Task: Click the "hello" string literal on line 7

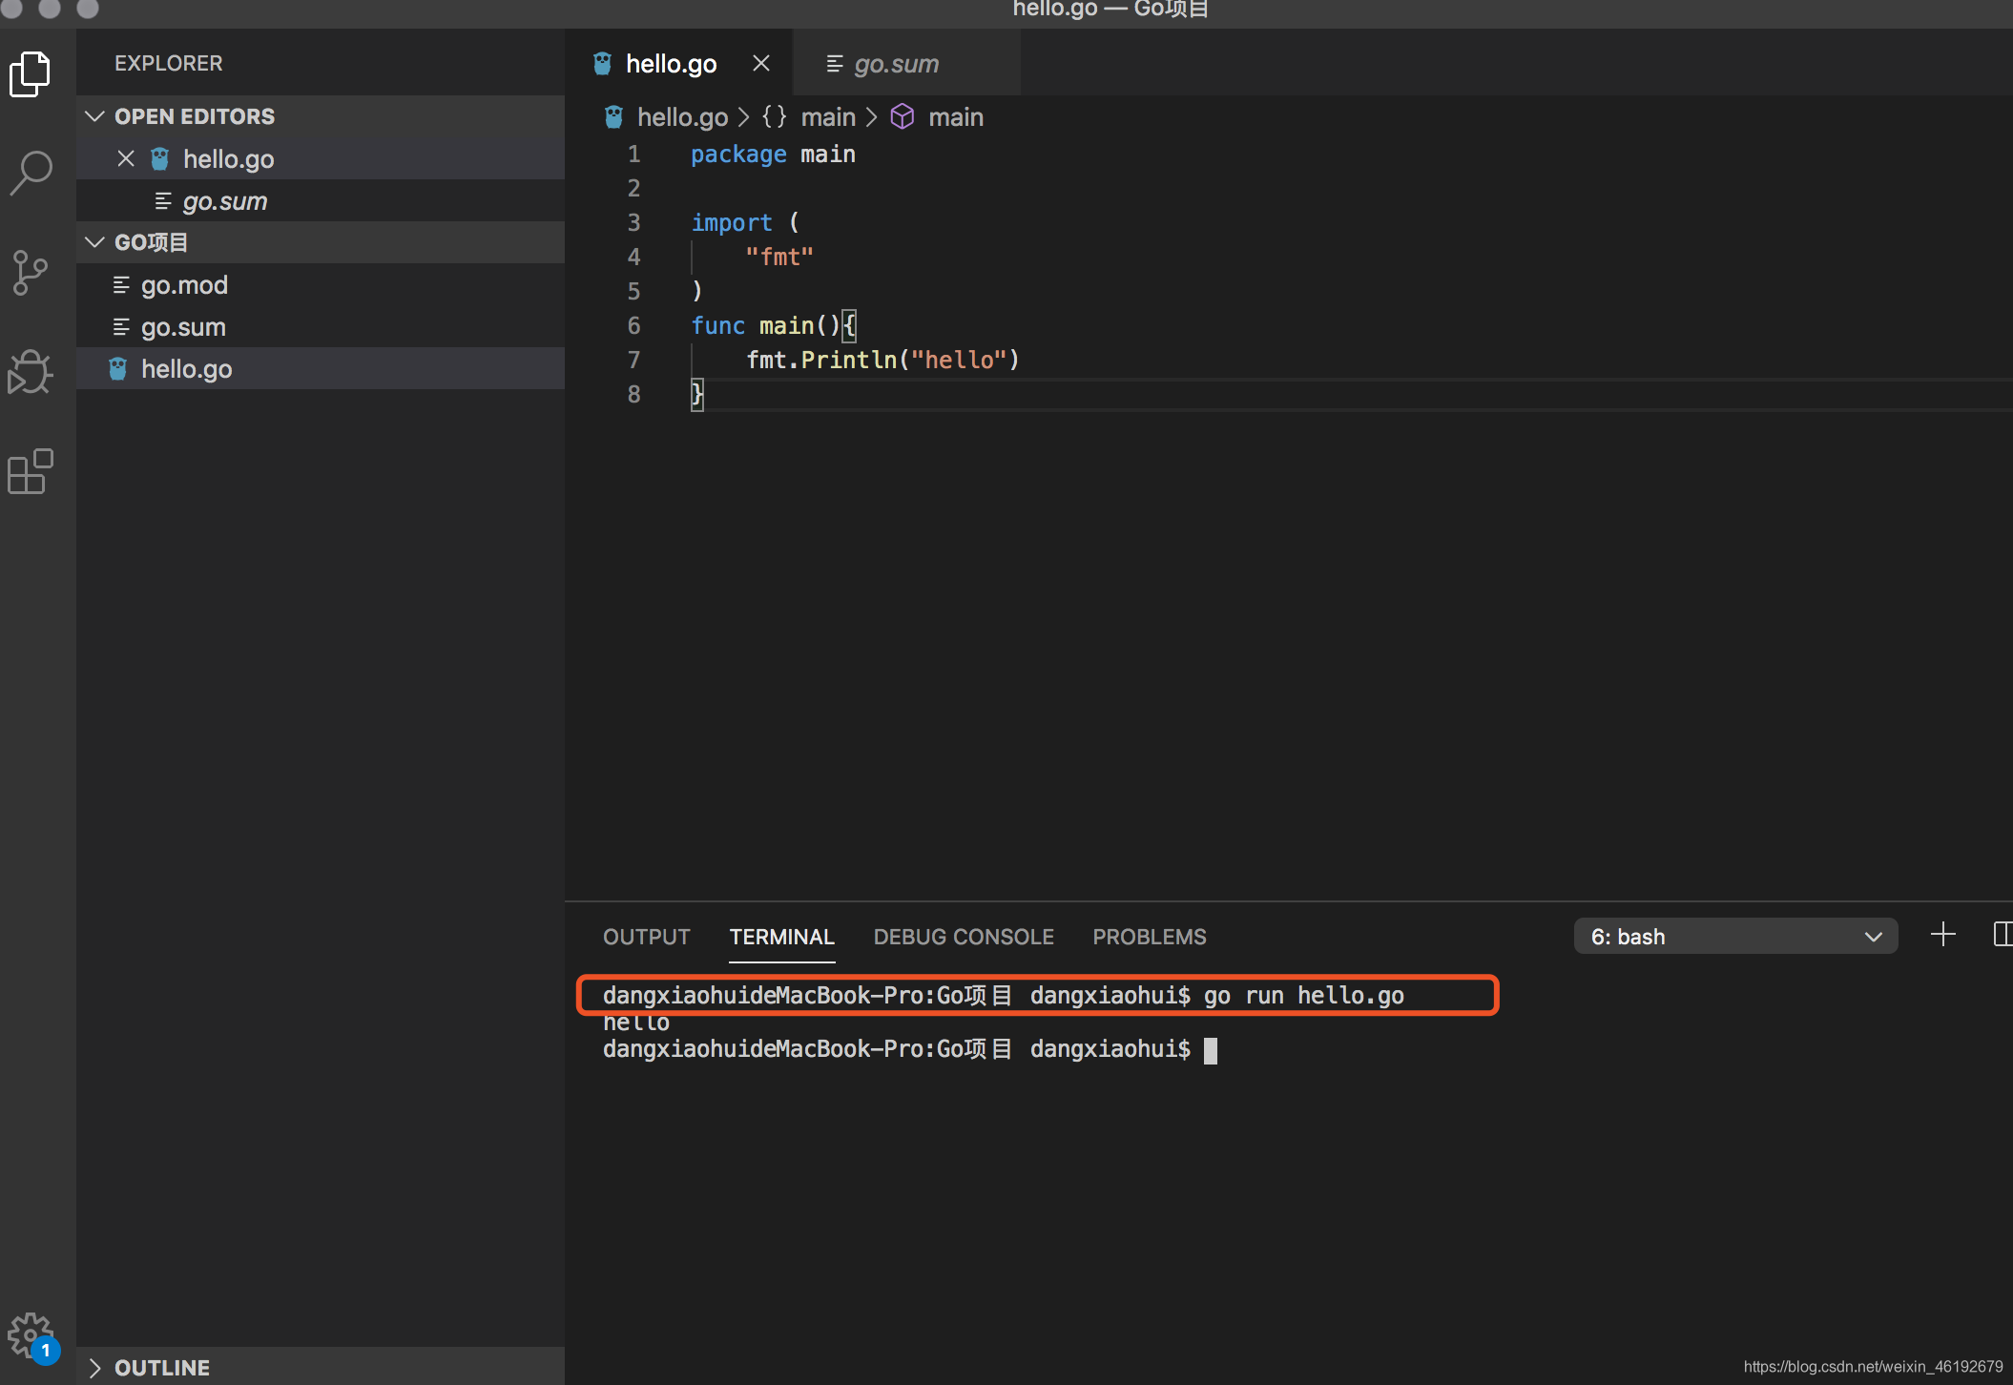Action: click(959, 360)
